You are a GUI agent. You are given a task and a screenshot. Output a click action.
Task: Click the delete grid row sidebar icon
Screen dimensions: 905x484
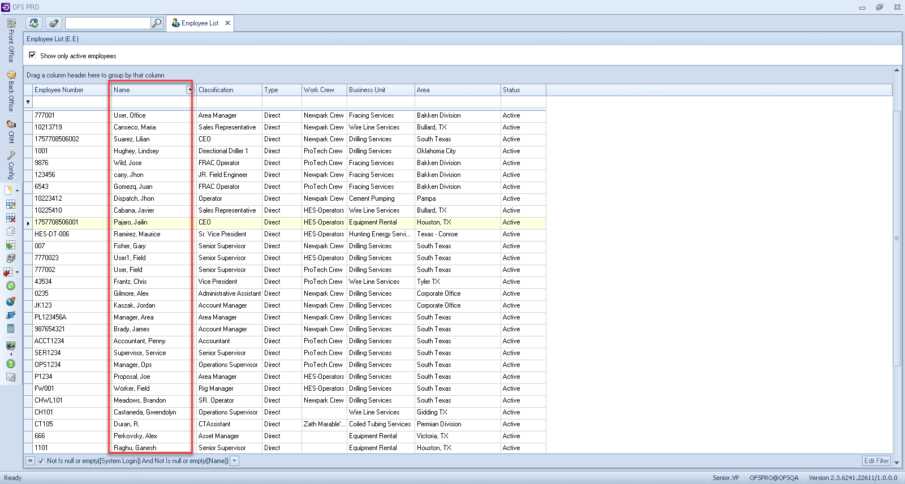click(11, 218)
